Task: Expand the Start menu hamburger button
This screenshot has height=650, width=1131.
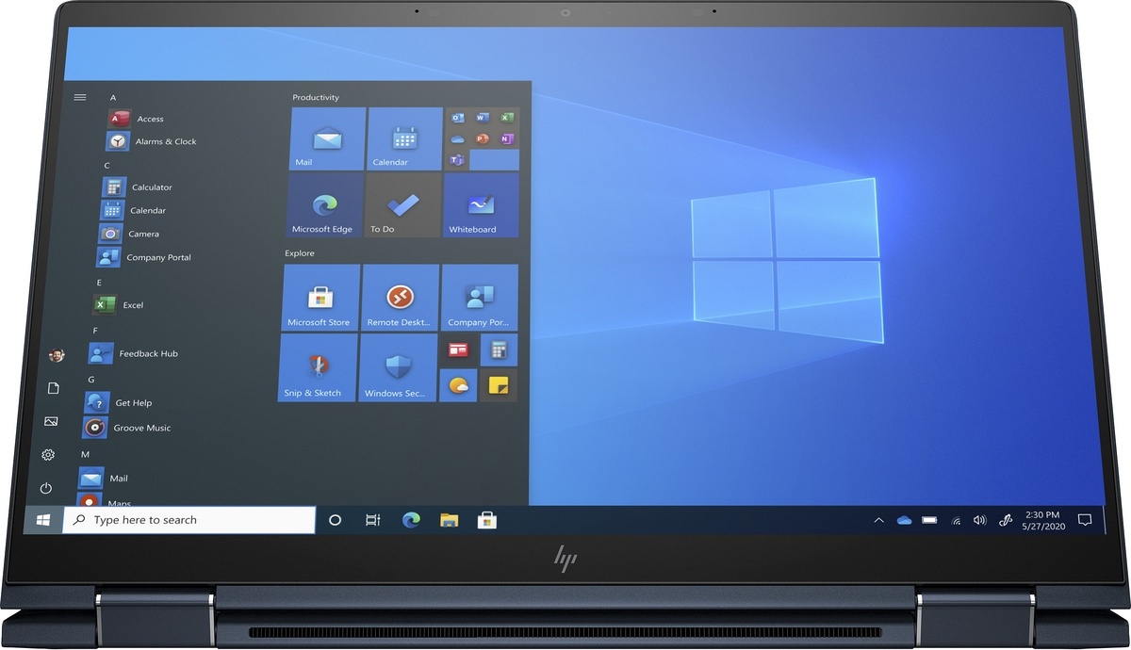Action: tap(80, 97)
